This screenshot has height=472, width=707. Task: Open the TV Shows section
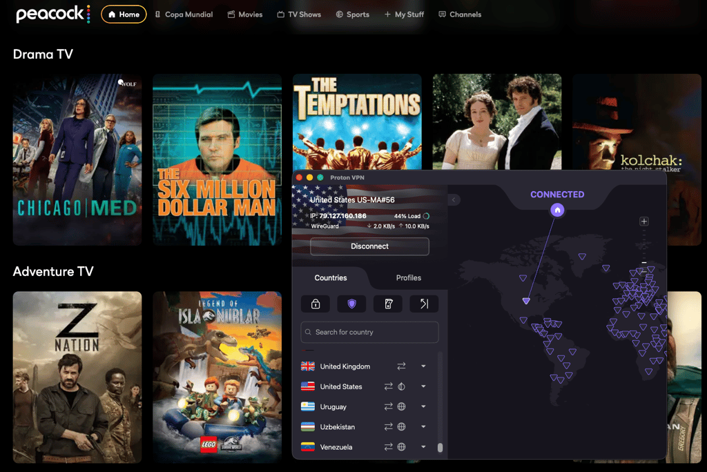pyautogui.click(x=299, y=14)
